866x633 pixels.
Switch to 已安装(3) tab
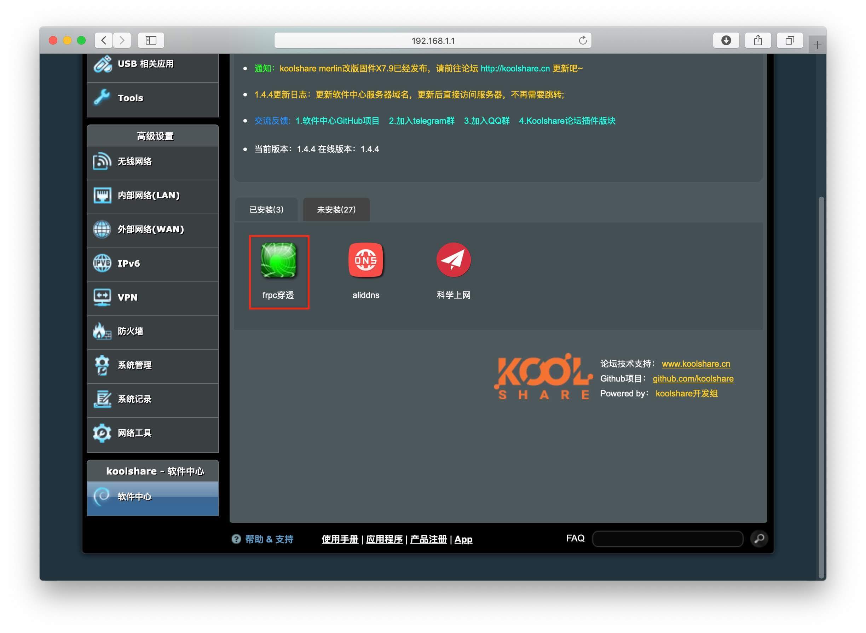pyautogui.click(x=266, y=210)
